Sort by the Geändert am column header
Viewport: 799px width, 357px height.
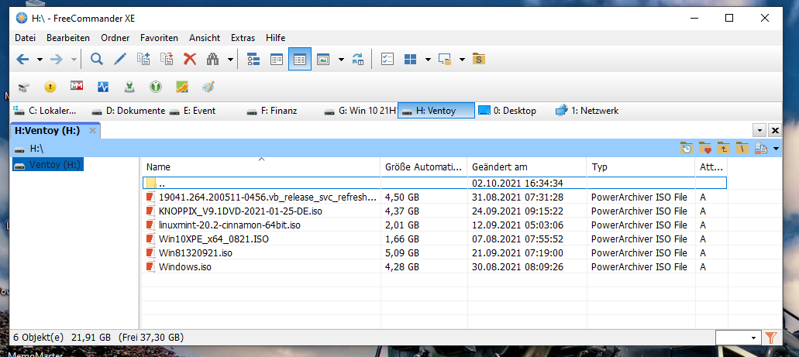point(528,166)
